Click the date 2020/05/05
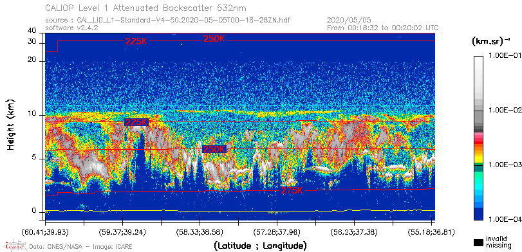 (x=349, y=21)
